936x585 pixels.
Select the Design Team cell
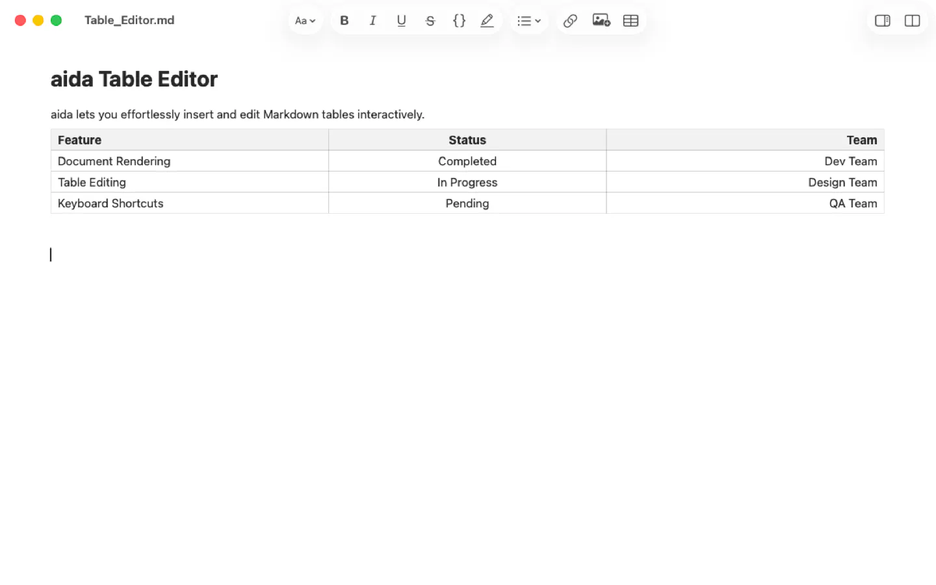[745, 182]
